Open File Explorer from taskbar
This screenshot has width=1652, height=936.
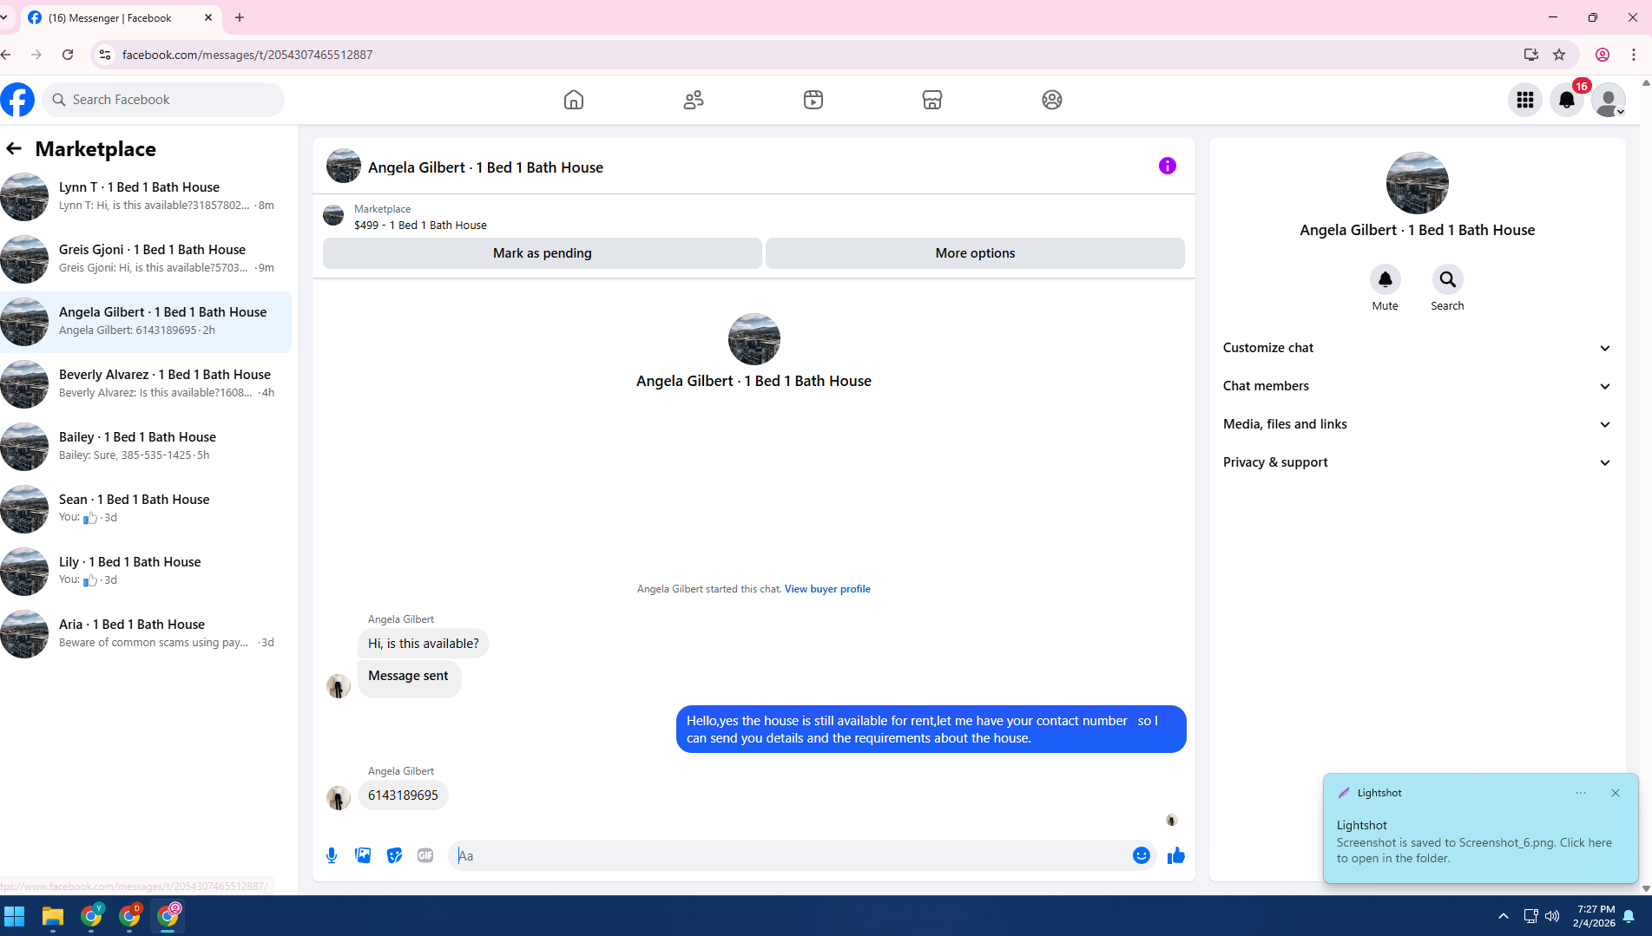tap(53, 916)
